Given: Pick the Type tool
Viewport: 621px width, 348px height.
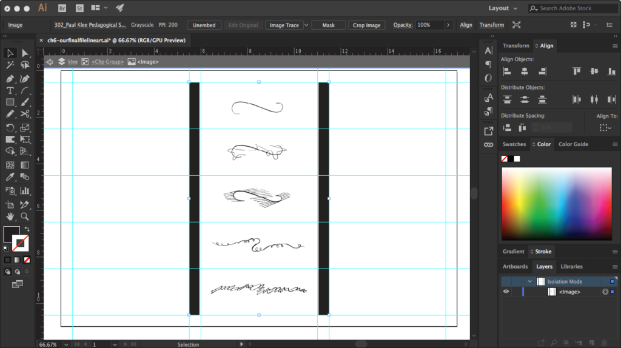Looking at the screenshot, I should (x=10, y=90).
